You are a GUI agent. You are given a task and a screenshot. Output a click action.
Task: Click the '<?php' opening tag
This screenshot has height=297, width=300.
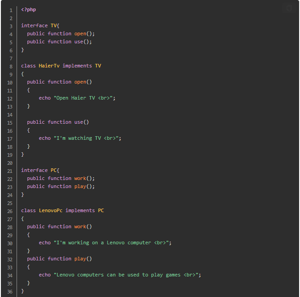click(x=29, y=9)
